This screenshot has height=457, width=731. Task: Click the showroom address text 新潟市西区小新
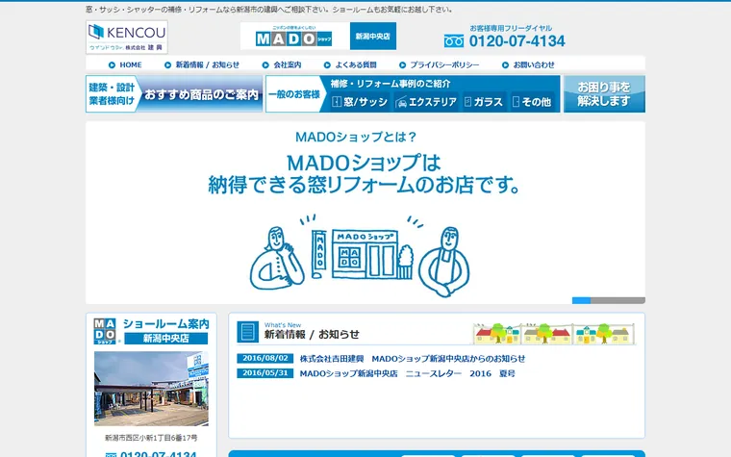[151, 438]
